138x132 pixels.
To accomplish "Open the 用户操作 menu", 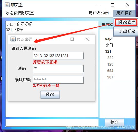I will click(x=124, y=13).
